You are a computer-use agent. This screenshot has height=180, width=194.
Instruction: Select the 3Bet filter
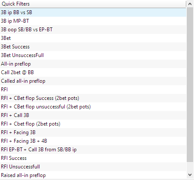[x=93, y=38]
